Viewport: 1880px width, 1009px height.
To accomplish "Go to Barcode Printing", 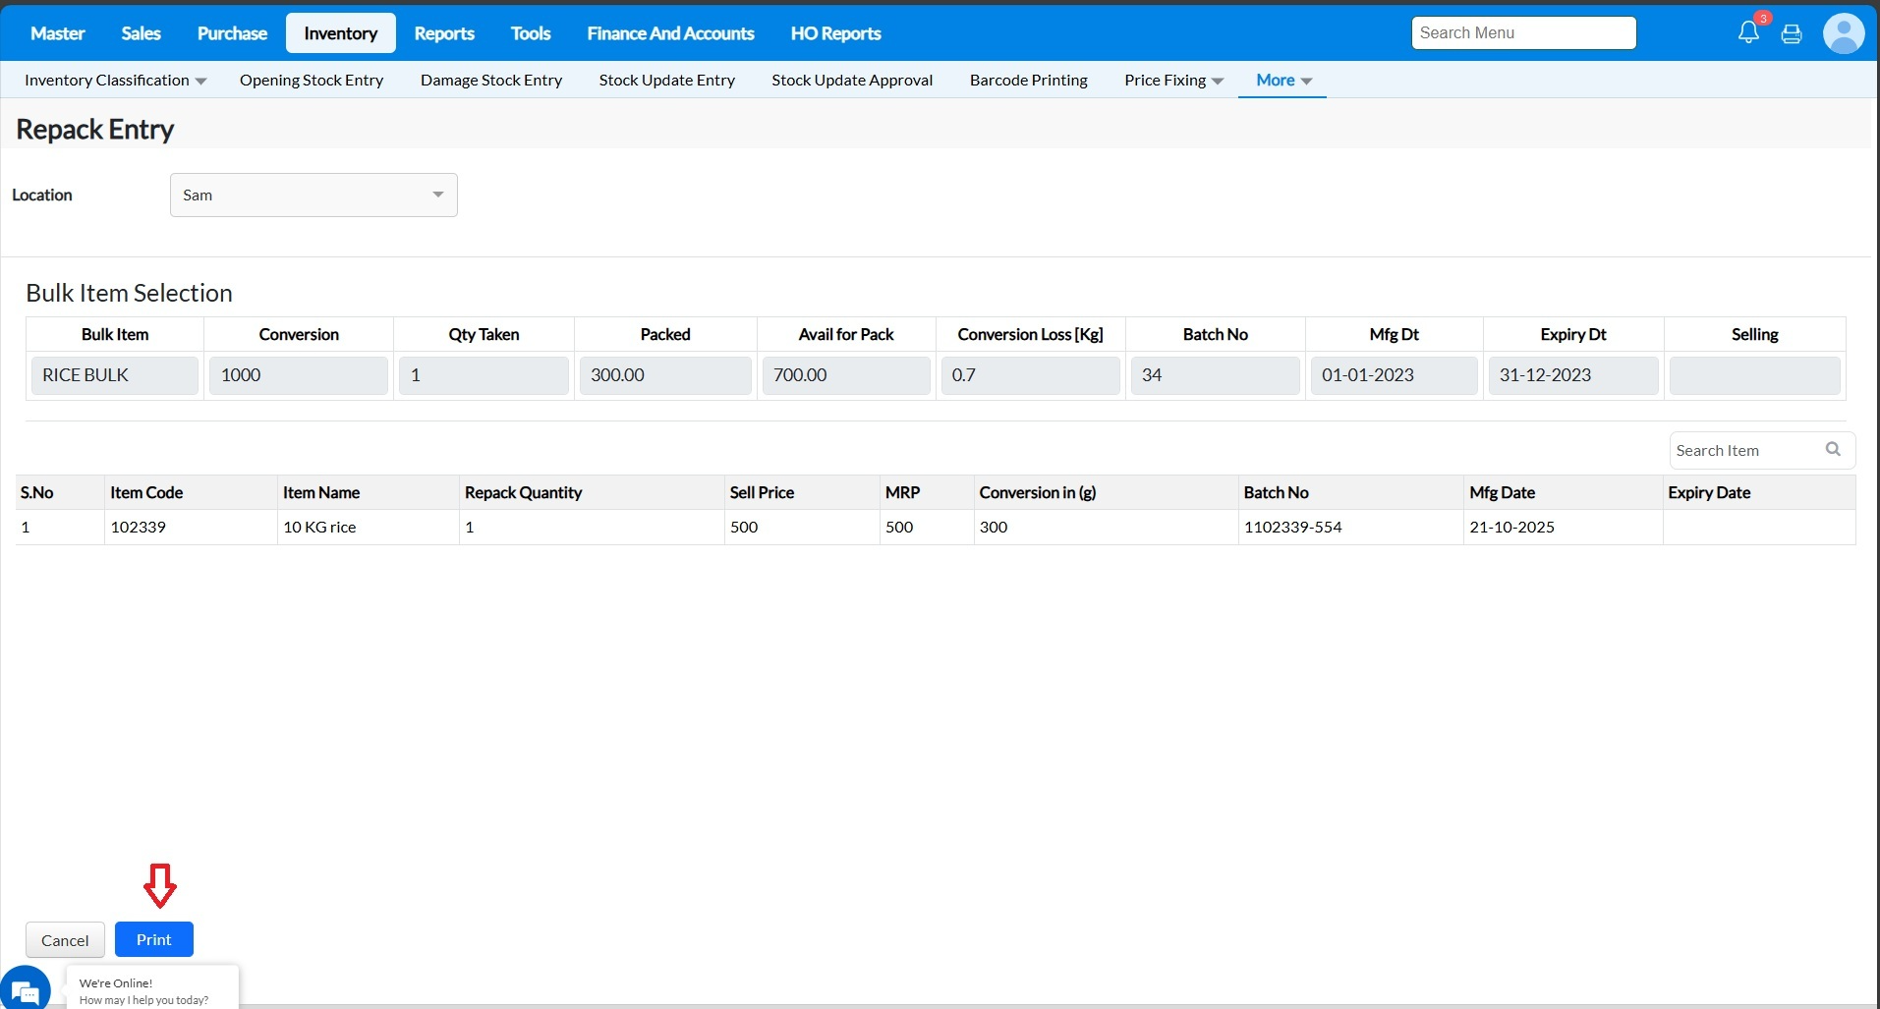I will click(x=1028, y=81).
